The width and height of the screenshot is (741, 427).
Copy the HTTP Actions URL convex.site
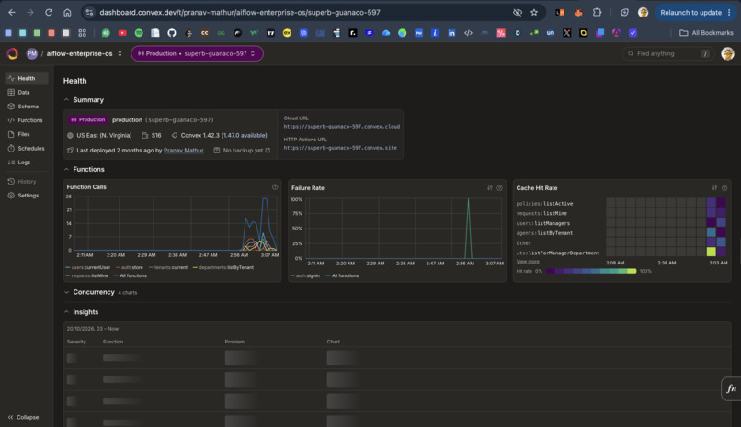(340, 148)
